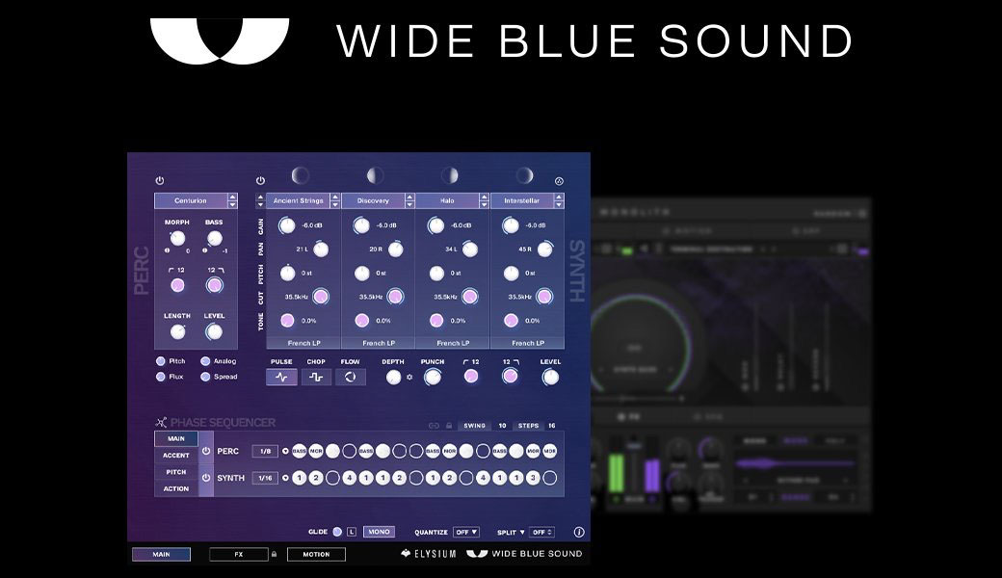Click the lock icon next to FX

click(275, 554)
